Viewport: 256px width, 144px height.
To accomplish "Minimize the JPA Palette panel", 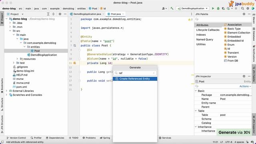I will click(x=249, y=14).
